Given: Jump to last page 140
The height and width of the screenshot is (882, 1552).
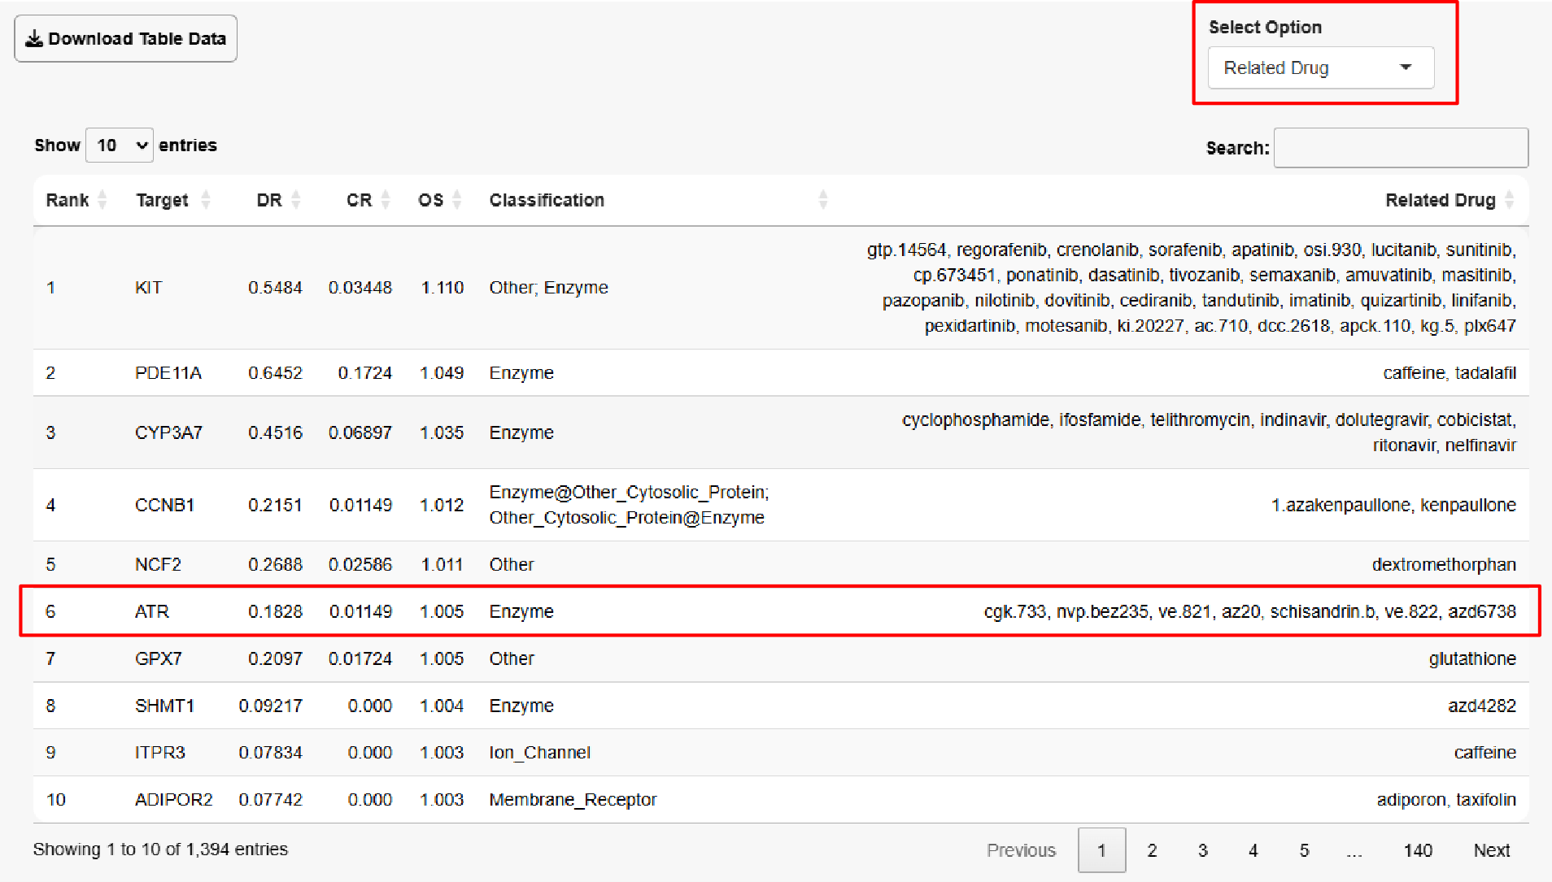Looking at the screenshot, I should pyautogui.click(x=1417, y=850).
